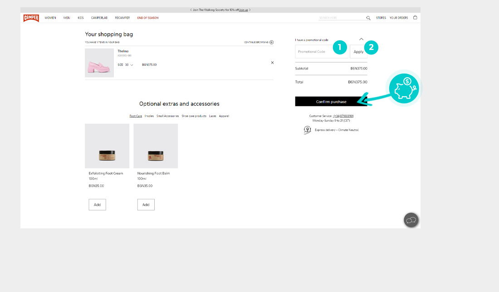
Task: Select the Apparel tab
Action: click(224, 116)
